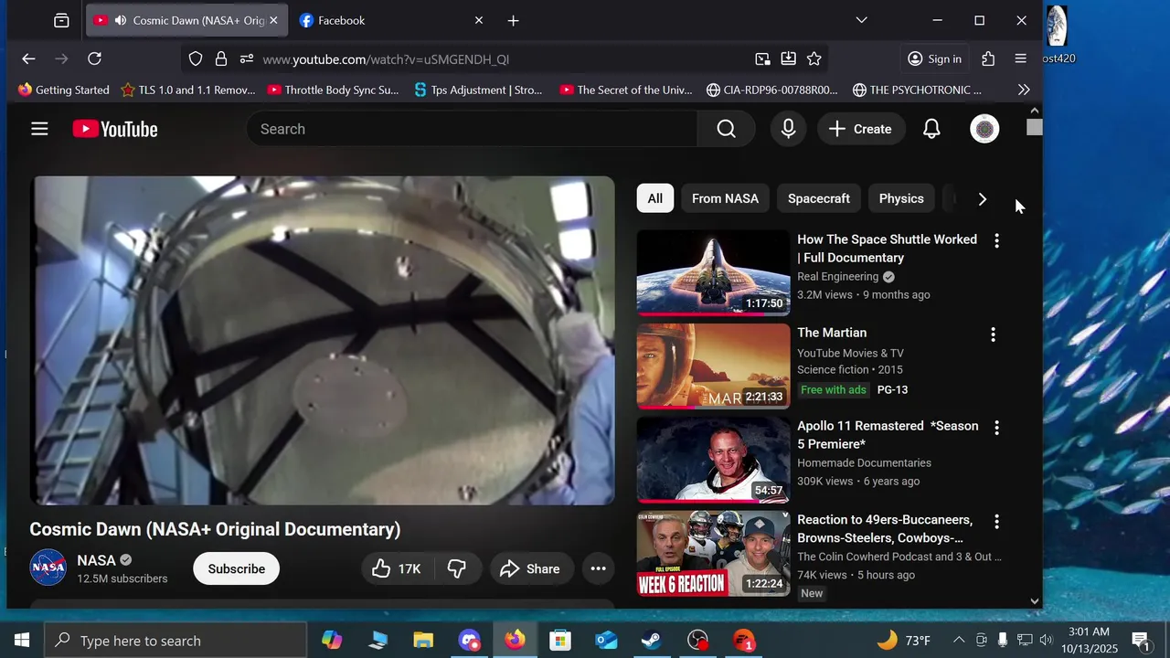Open the YouTube guide hamburger menu
The height and width of the screenshot is (658, 1170).
tap(39, 129)
